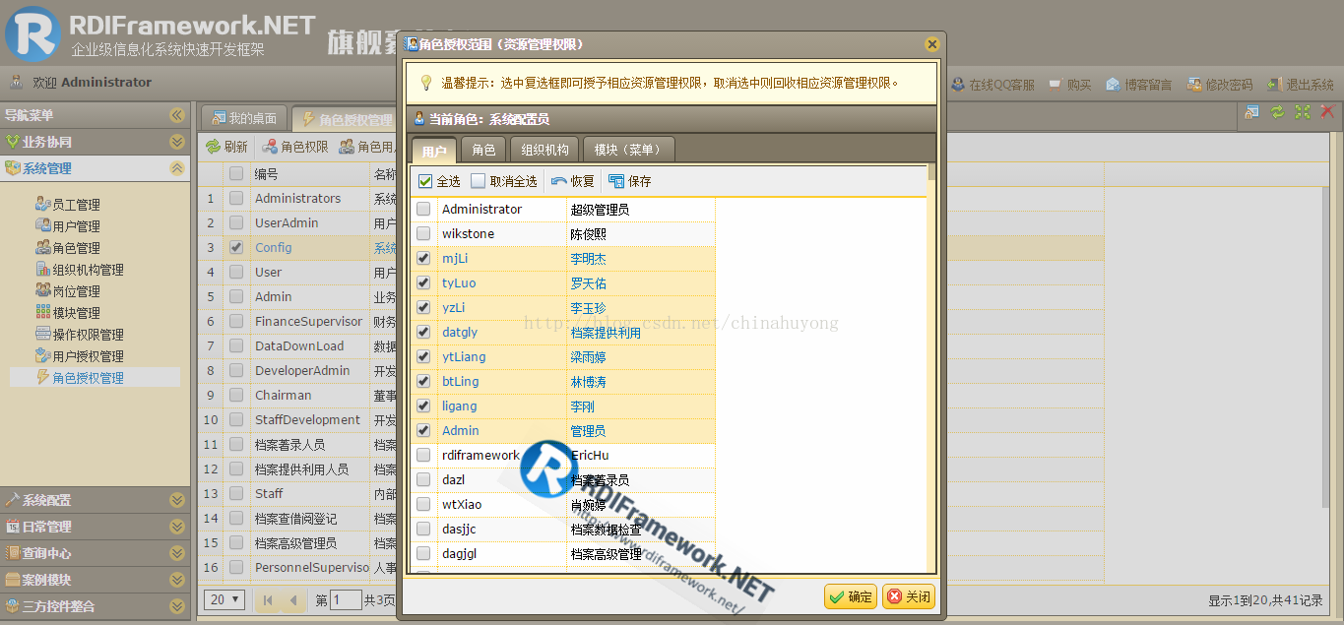Uncheck the mjLi user checkbox
Viewport: 1344px width, 625px height.
[x=423, y=258]
